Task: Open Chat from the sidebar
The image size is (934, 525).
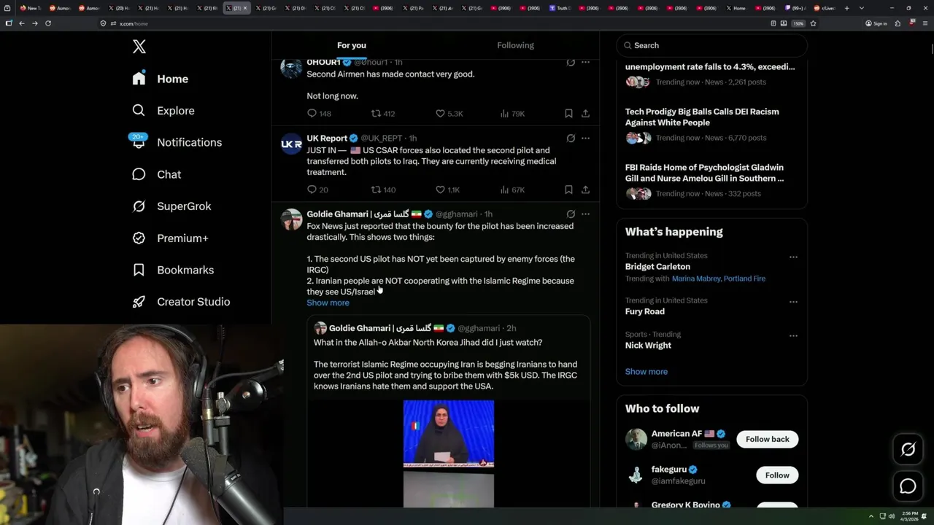Action: tap(156, 174)
